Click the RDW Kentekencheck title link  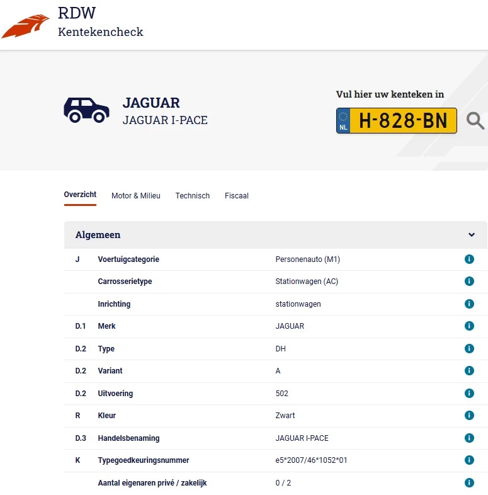100,22
